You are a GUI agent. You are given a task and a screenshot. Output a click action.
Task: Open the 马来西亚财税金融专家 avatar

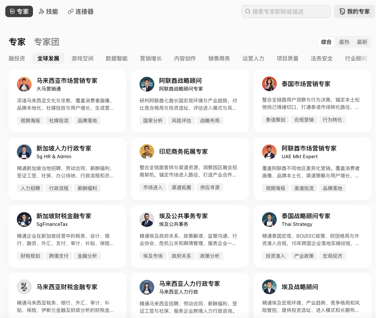[x=24, y=287]
